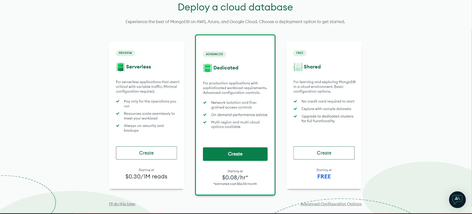Click the estimated cost $56.94/month note
472x214 pixels.
[x=235, y=184]
